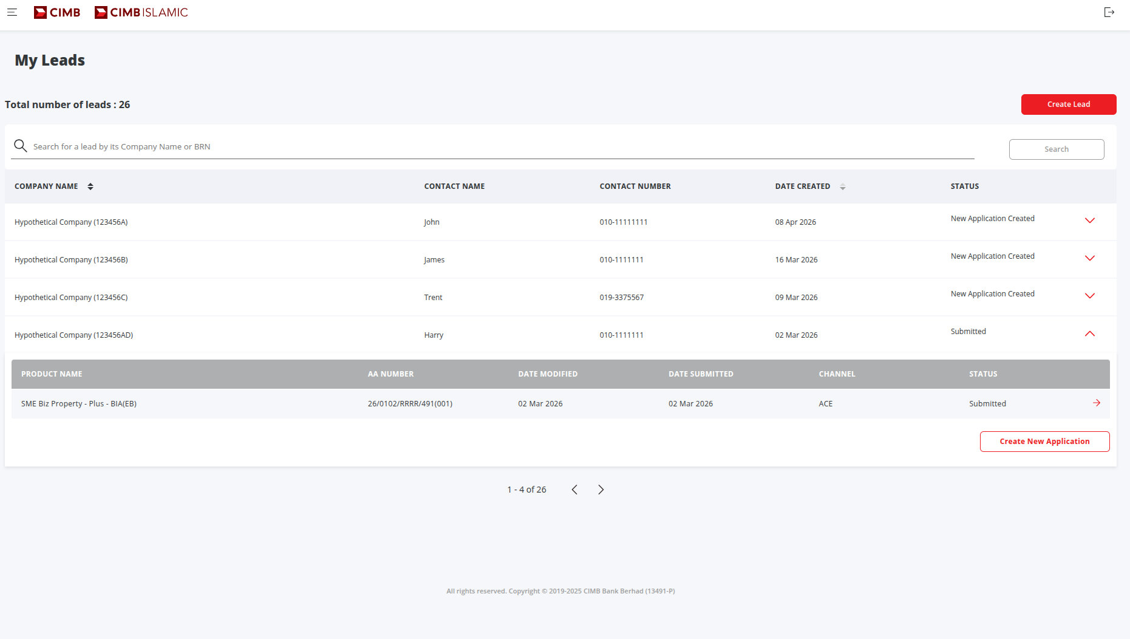Open the hamburger menu icon
The height and width of the screenshot is (639, 1130).
point(12,12)
